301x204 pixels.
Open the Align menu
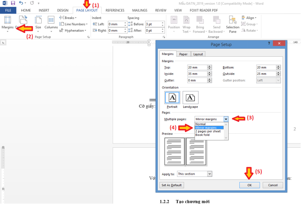pos(249,18)
